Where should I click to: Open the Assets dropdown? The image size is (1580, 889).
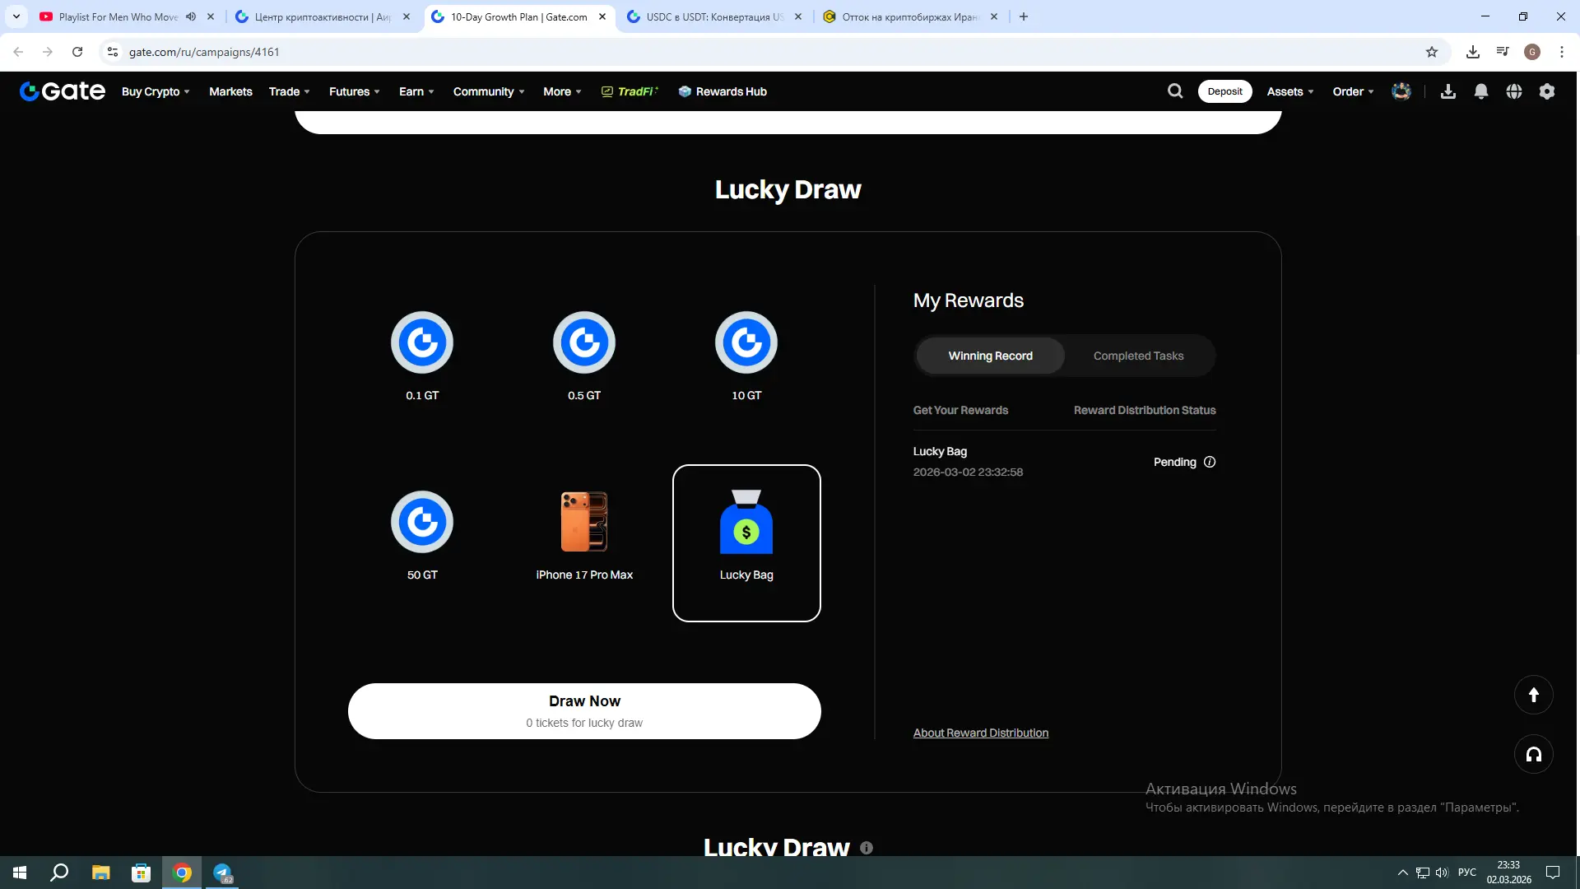[1290, 91]
